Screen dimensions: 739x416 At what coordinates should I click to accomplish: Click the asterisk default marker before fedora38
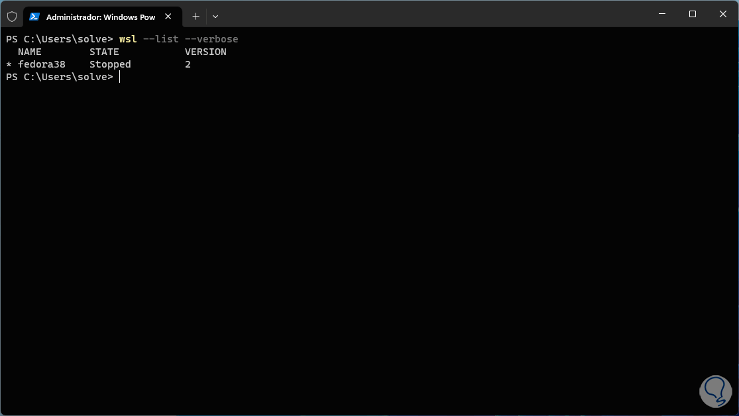coord(9,64)
